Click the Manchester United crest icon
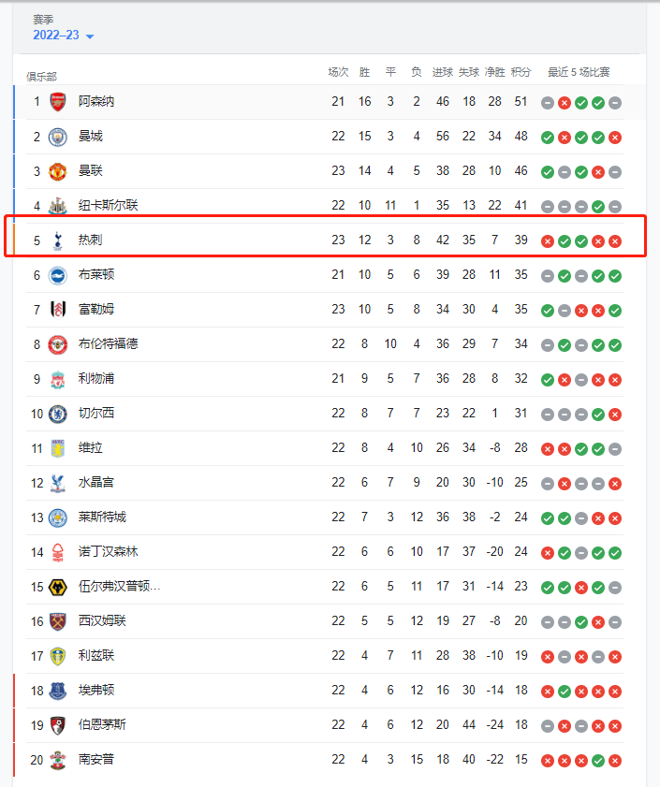 [58, 171]
